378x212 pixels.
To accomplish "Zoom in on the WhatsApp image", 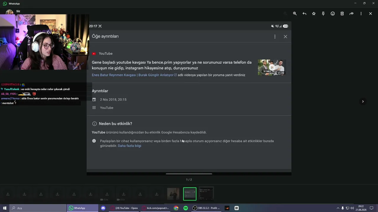I will (x=295, y=14).
